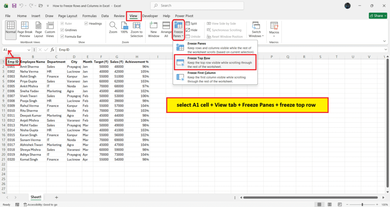The width and height of the screenshot is (390, 207).
Task: Click the Undo arrow
Action: pos(21,5)
